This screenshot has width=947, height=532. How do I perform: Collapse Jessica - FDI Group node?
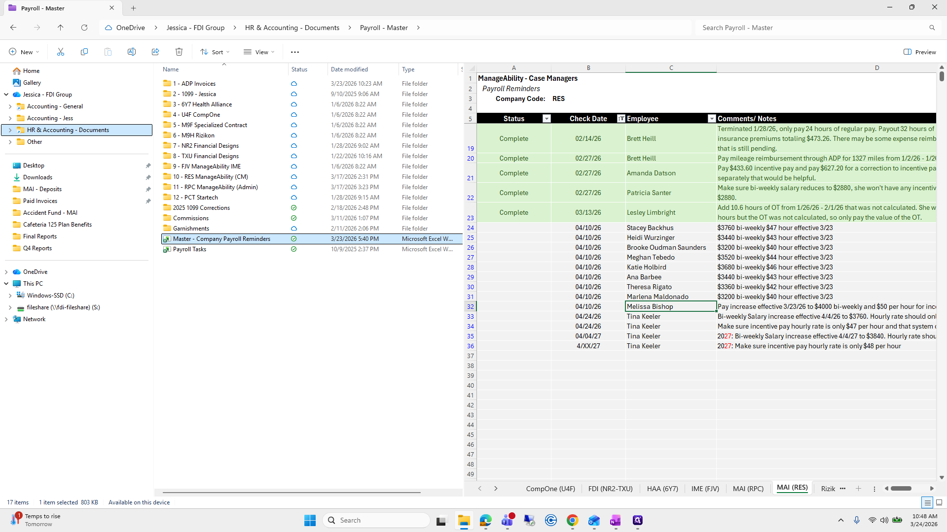(6, 95)
